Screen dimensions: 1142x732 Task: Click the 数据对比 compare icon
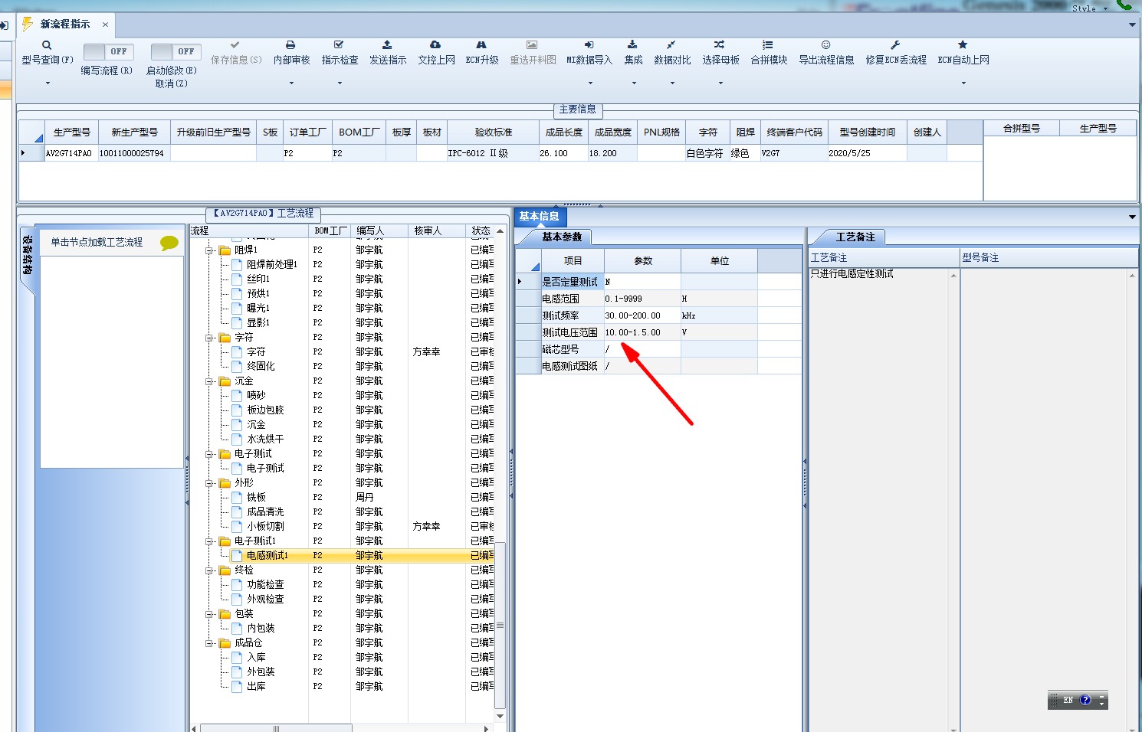pos(671,45)
